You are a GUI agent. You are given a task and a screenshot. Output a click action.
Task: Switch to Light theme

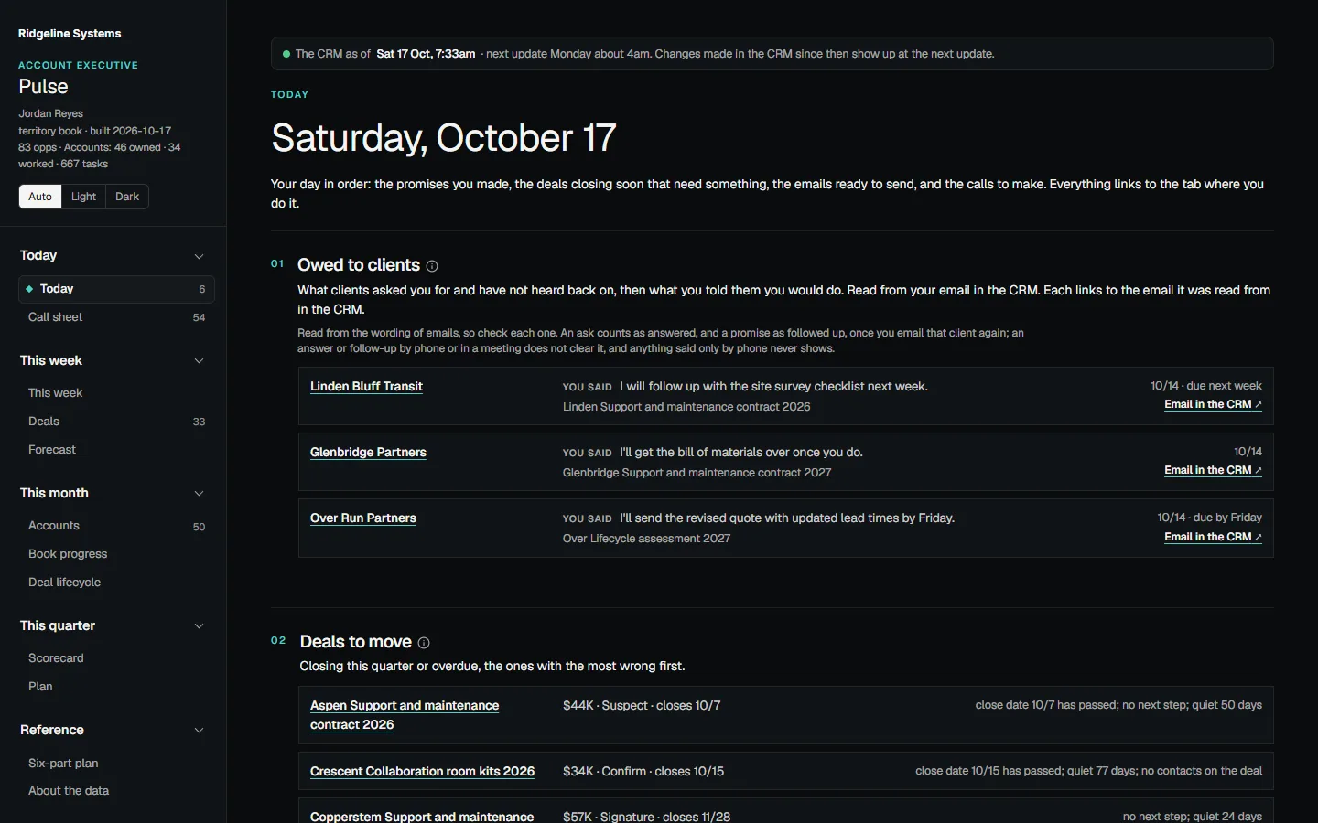[83, 197]
